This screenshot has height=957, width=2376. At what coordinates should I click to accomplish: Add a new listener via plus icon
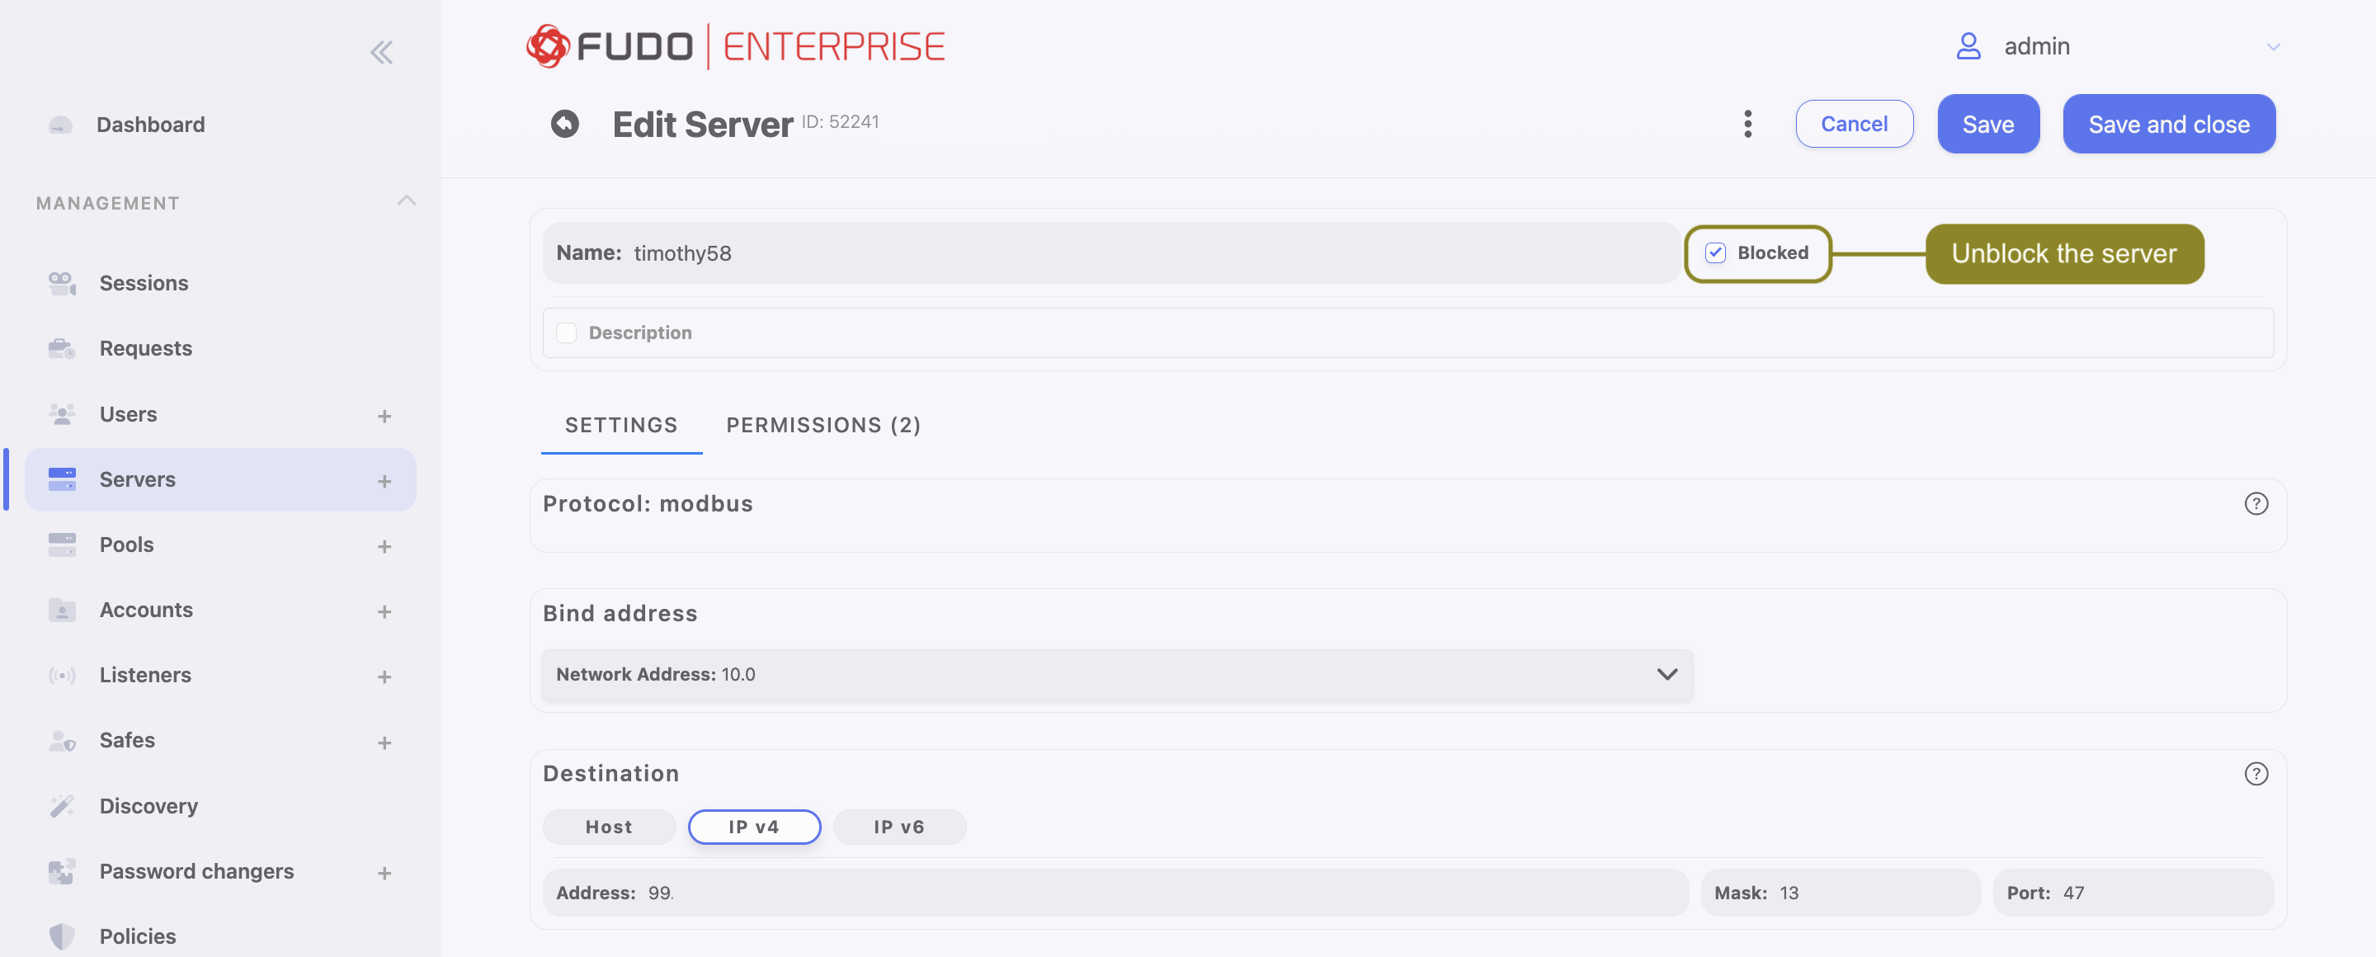click(x=384, y=676)
